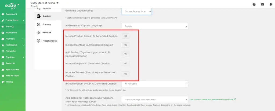Open Include Product URL networks dropdown
Viewport: 275px width, 111px height.
[x=155, y=84]
